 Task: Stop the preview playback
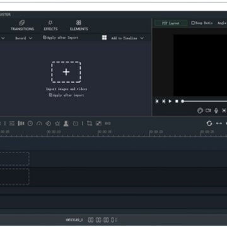(177, 102)
